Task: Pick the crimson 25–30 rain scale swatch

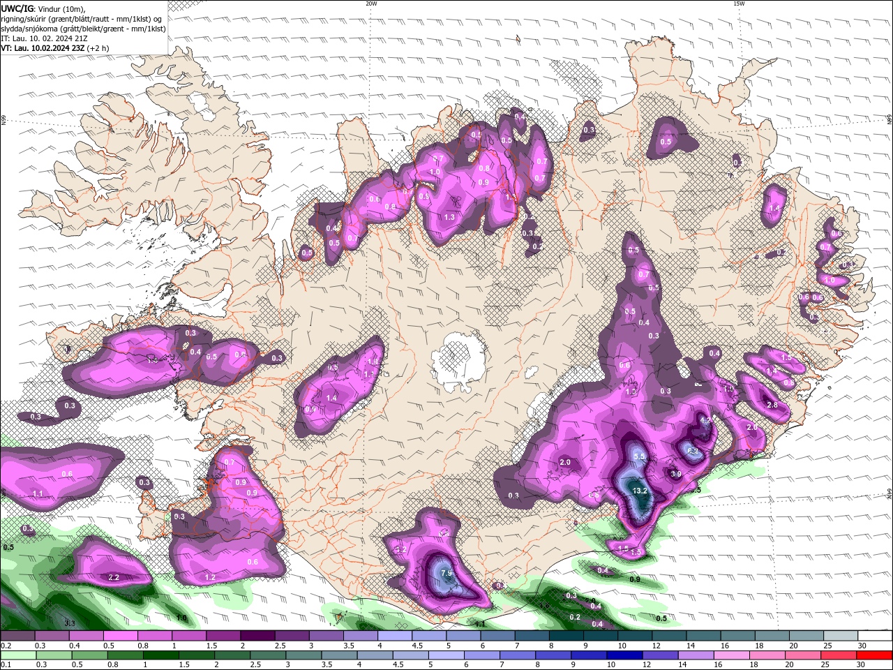Action: click(838, 655)
